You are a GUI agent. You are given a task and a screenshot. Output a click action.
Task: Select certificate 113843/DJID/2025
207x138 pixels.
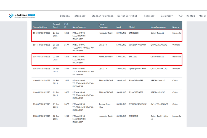pos(42,116)
